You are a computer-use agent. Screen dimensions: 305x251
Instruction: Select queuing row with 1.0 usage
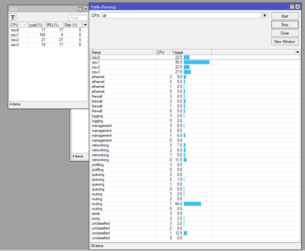(x=195, y=179)
